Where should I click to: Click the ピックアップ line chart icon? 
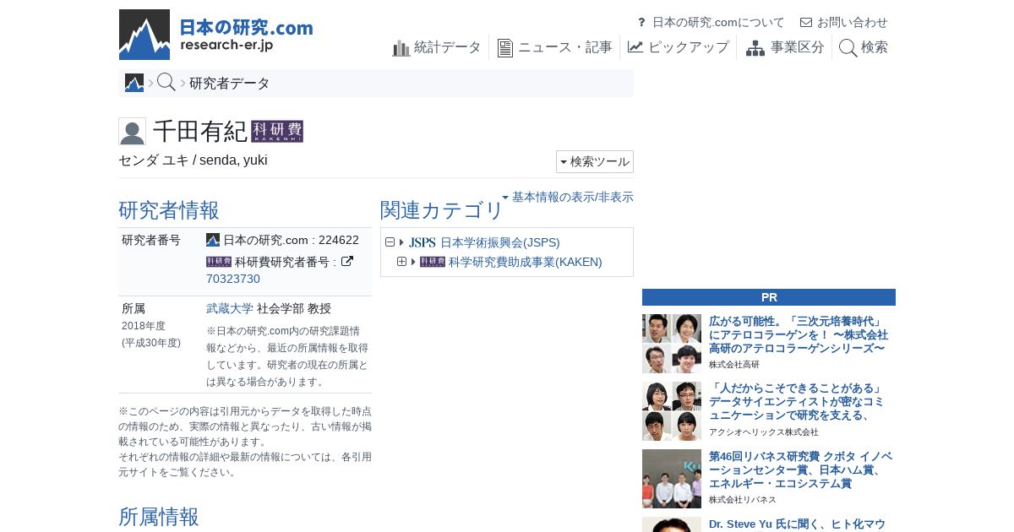[x=635, y=47]
